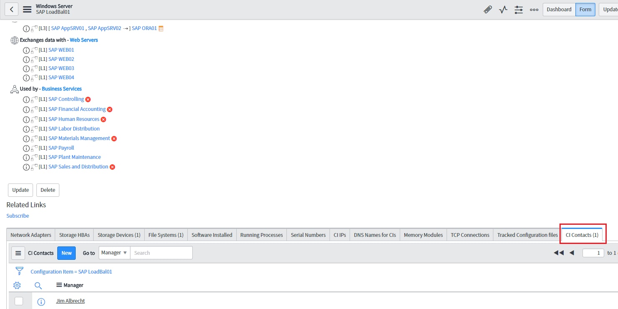The image size is (618, 309).
Task: Click Configuration Item = SAP LoadBal01 breadcrumb
Action: point(71,272)
